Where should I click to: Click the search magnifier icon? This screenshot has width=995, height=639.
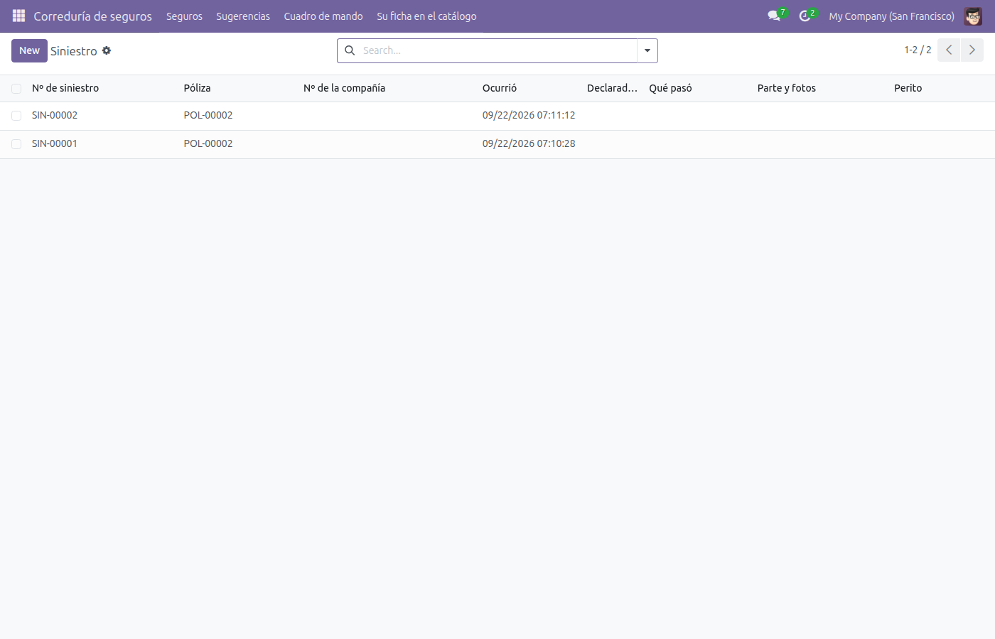(350, 50)
